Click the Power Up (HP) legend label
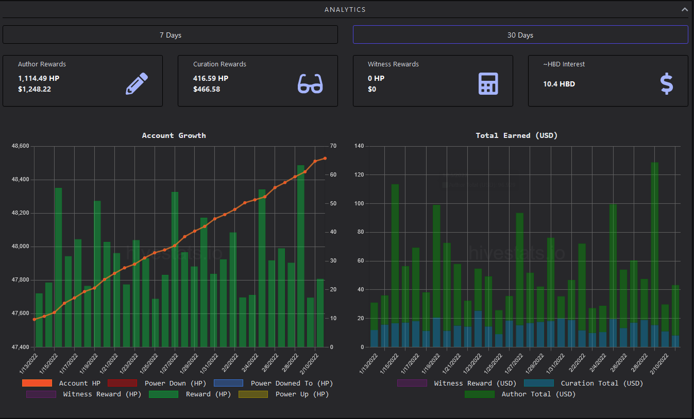 [x=302, y=394]
